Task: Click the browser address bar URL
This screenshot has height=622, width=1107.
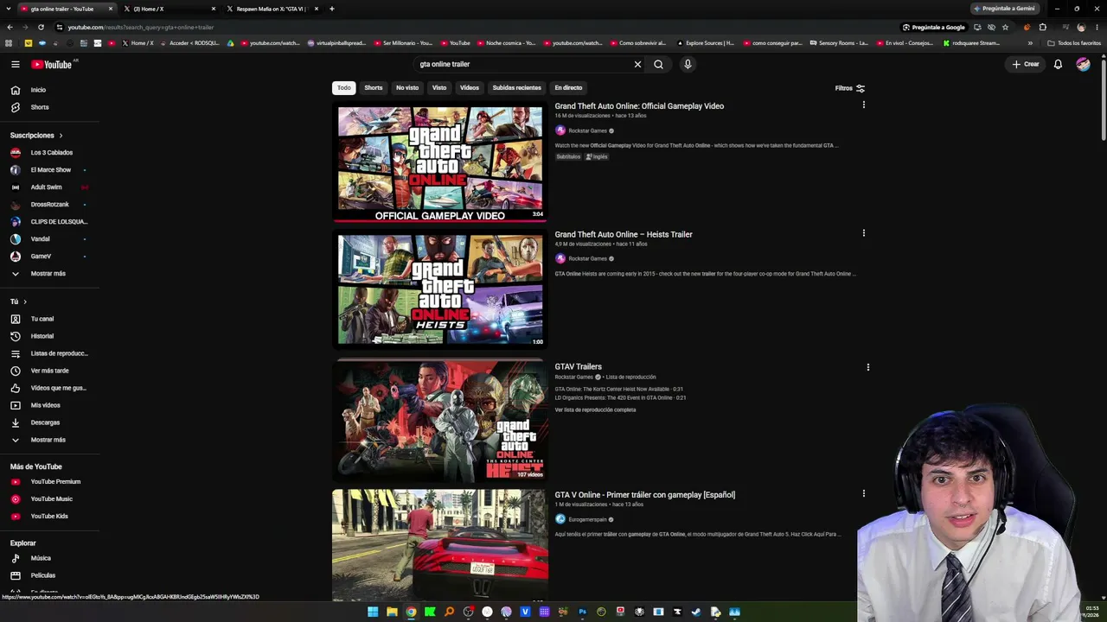Action: point(140,27)
